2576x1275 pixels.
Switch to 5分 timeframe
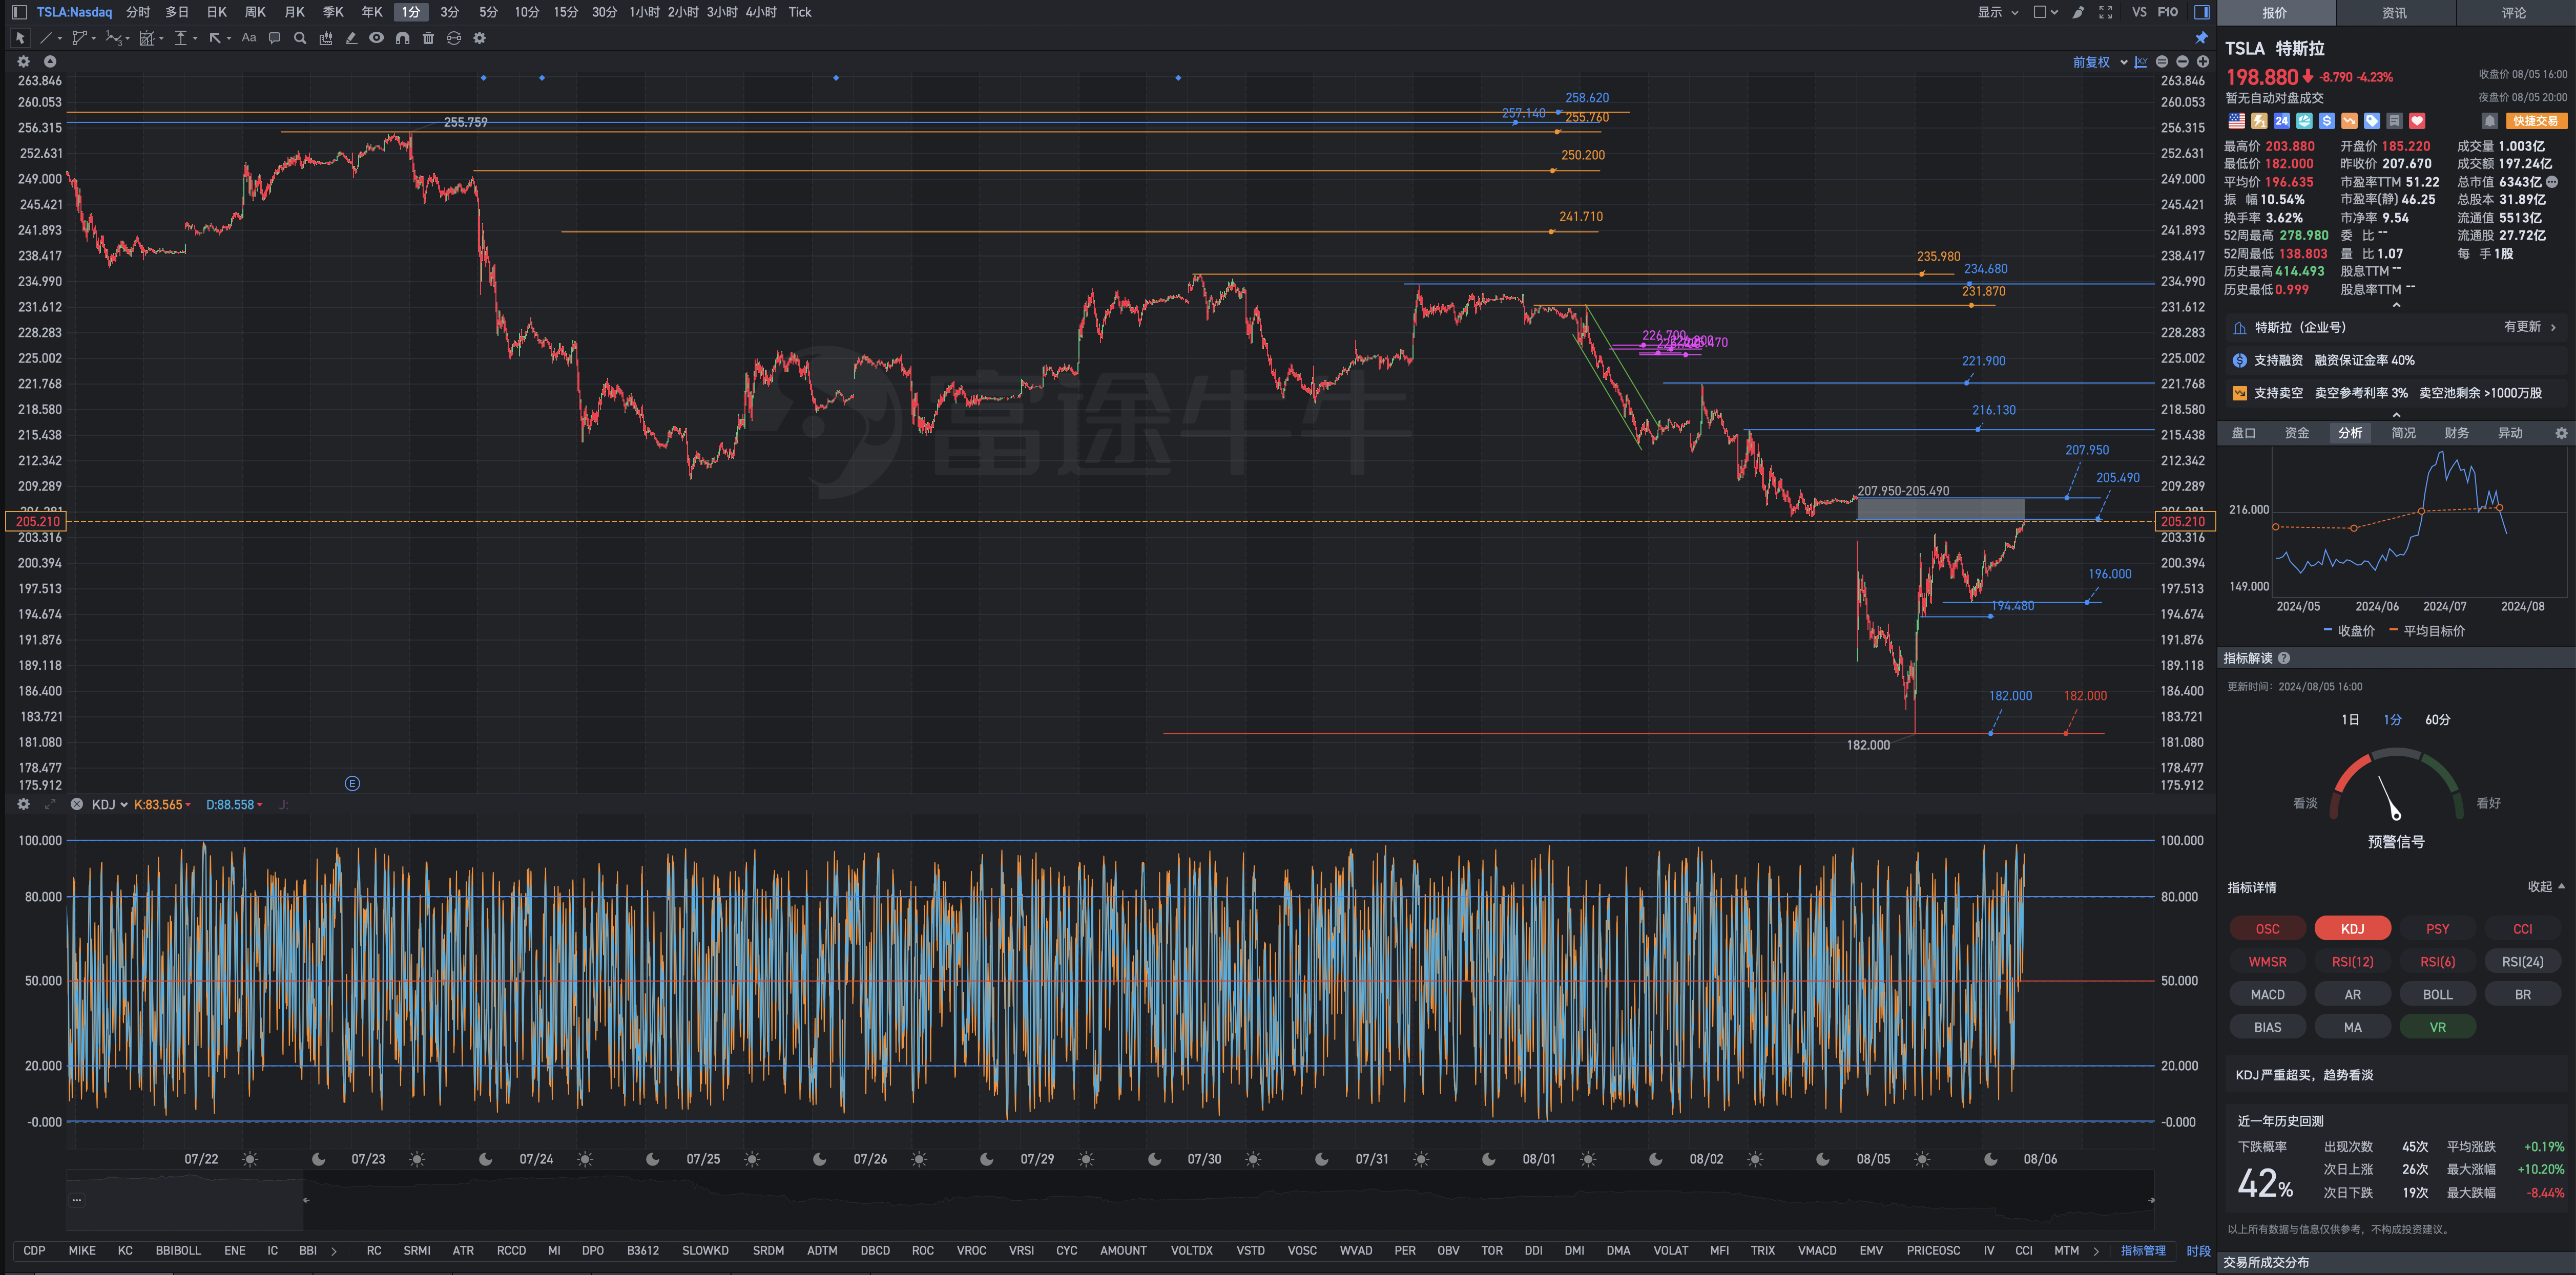(x=488, y=12)
